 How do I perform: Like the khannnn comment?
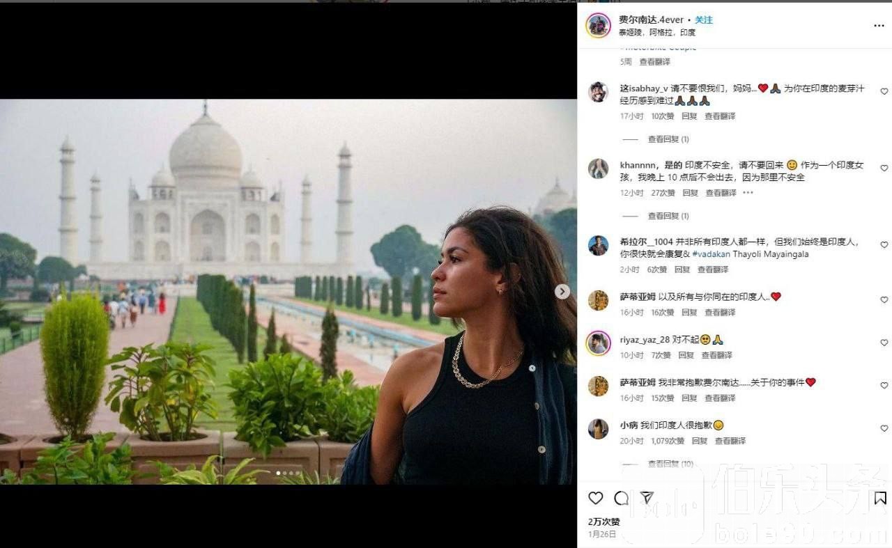coord(884,168)
